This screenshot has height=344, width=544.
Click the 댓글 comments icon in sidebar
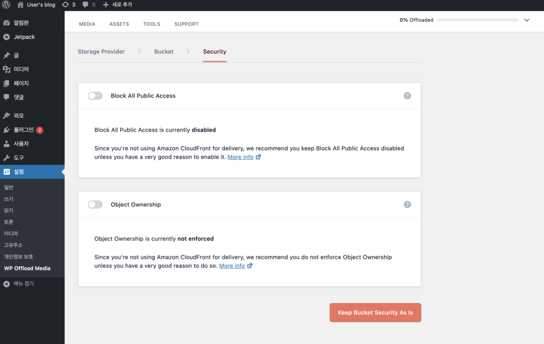(x=6, y=97)
